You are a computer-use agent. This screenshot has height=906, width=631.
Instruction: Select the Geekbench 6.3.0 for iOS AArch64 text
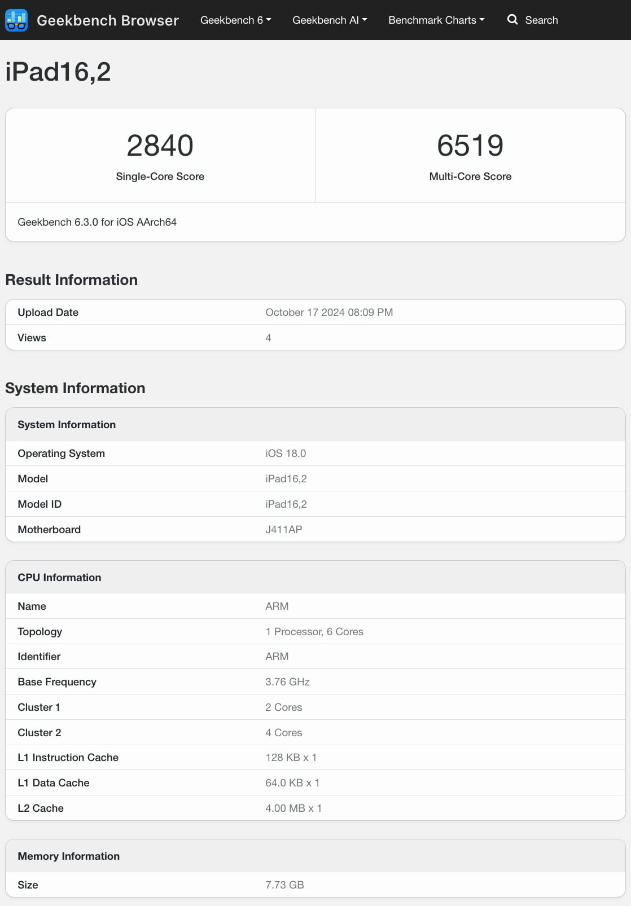tap(97, 222)
